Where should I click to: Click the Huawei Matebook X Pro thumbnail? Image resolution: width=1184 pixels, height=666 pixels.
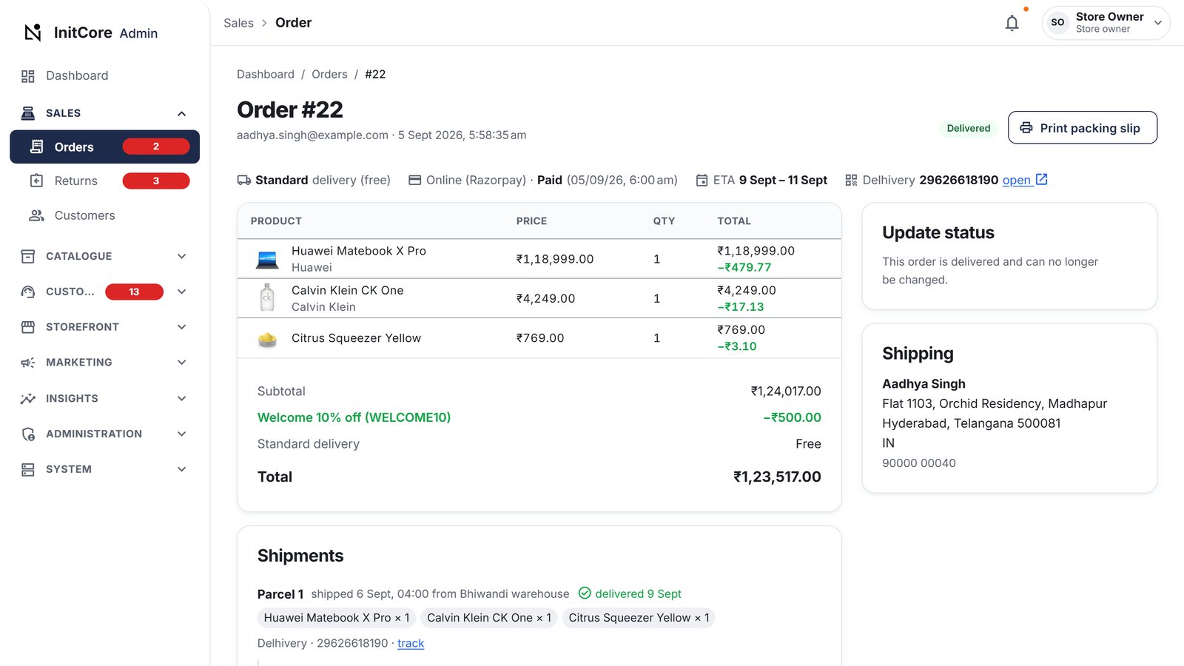[267, 259]
